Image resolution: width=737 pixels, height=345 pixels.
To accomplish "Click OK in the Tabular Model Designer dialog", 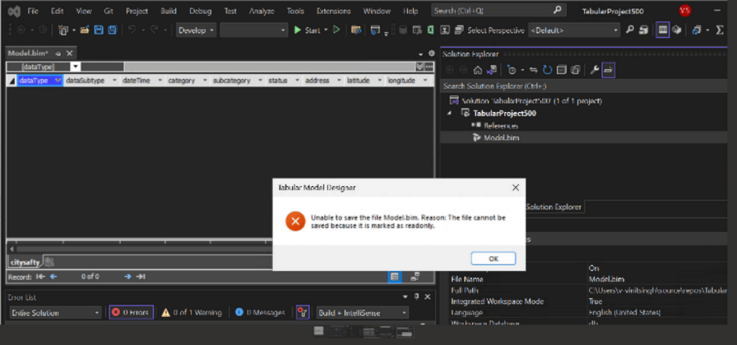I will coord(493,259).
